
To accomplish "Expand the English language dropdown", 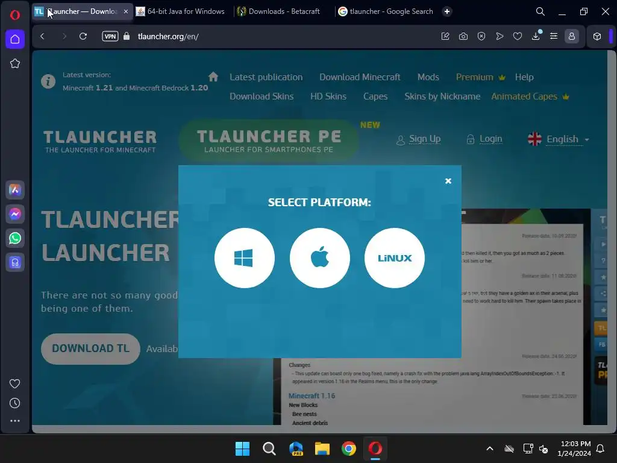I will (559, 139).
